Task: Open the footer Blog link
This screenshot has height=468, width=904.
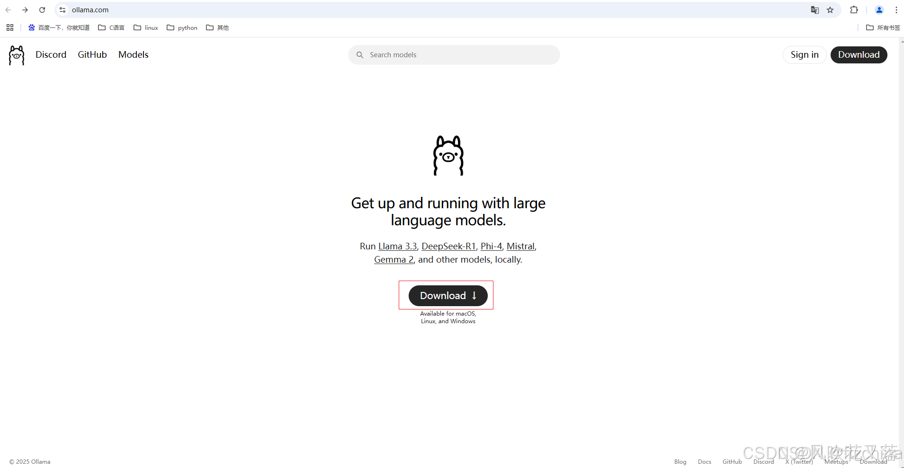Action: (680, 462)
